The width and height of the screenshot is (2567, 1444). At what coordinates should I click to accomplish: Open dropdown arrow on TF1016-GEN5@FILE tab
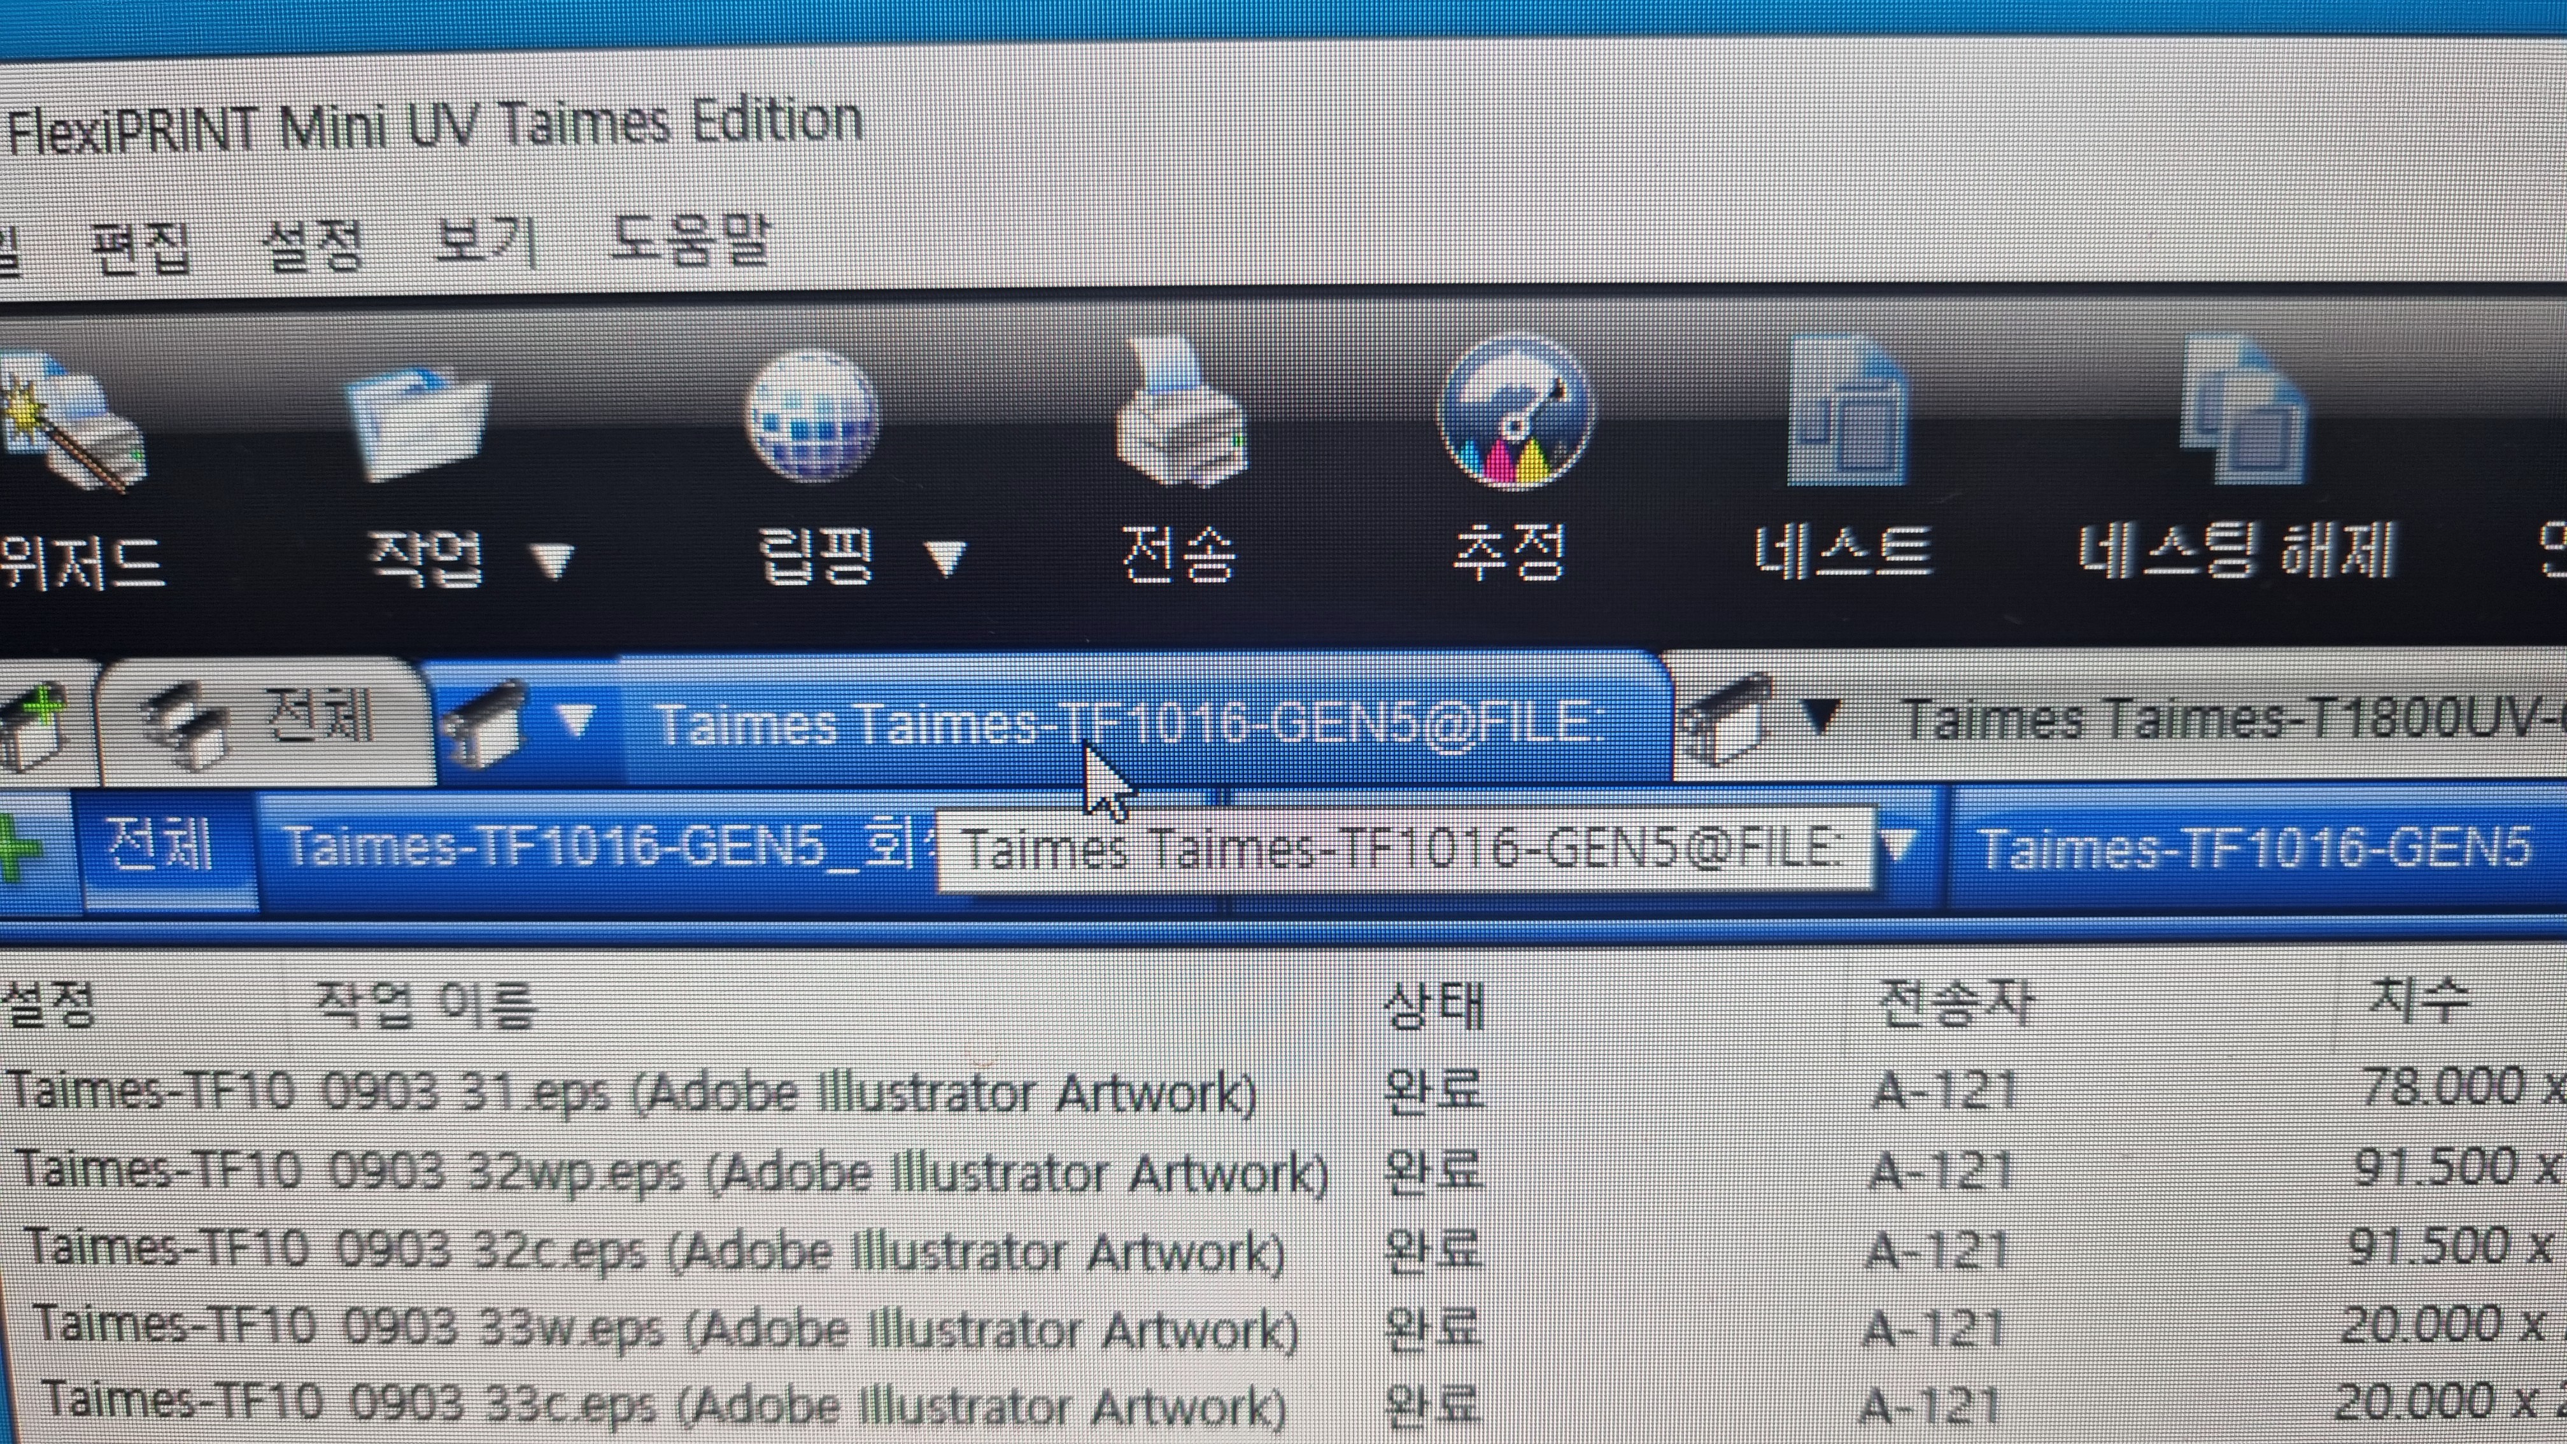pyautogui.click(x=575, y=719)
